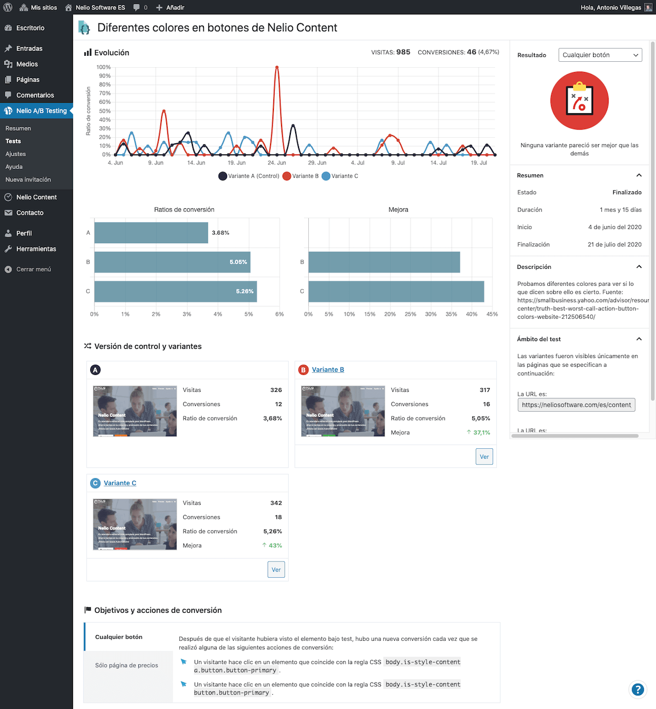Click the right panel vertical scrollbar
This screenshot has width=656, height=709.
[x=653, y=221]
